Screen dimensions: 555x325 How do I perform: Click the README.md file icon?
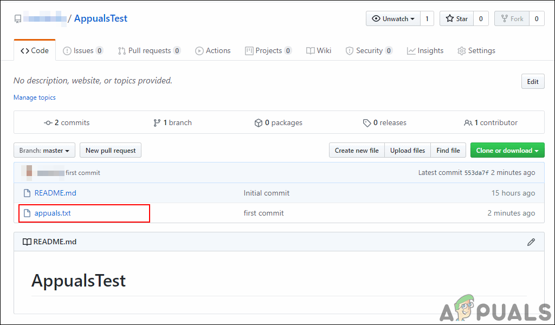click(x=27, y=193)
